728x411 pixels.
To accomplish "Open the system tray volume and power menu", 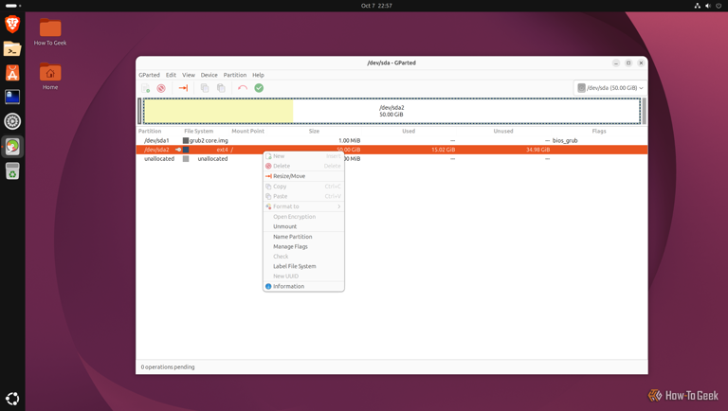I will click(709, 6).
